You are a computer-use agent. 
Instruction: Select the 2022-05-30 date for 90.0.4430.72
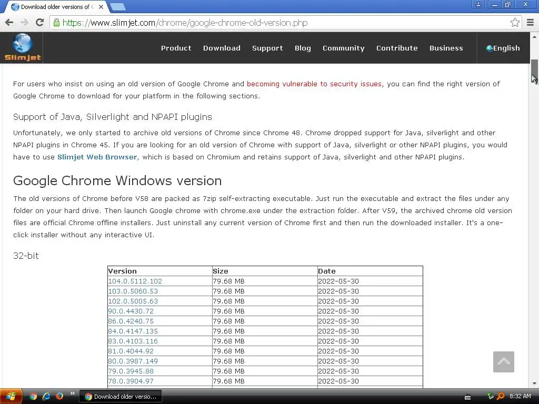coord(338,311)
